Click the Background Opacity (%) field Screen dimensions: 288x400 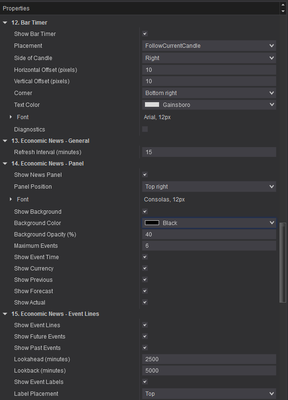click(x=209, y=235)
